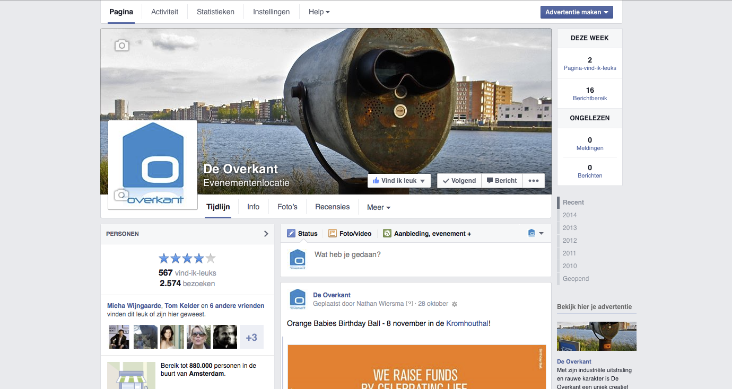Open the Instellingen tab

tap(272, 12)
